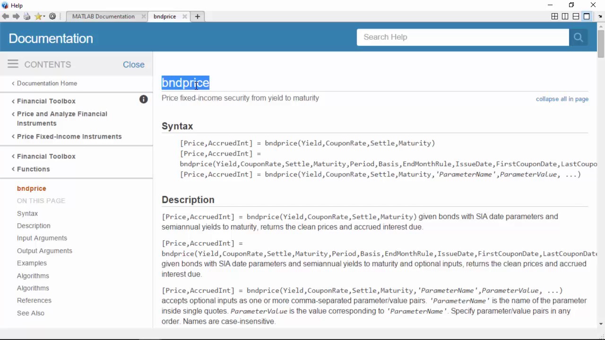Open favorites via the star icon
605x340 pixels.
pos(39,17)
